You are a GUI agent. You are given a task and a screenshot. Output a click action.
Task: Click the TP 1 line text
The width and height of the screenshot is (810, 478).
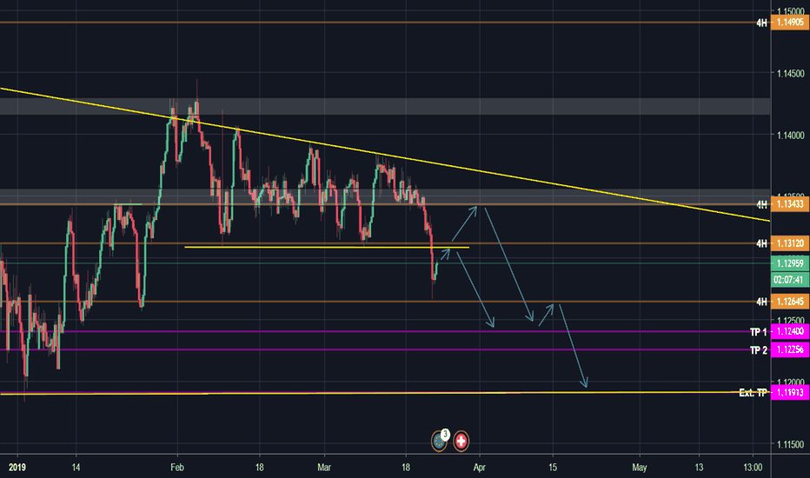[x=758, y=332]
